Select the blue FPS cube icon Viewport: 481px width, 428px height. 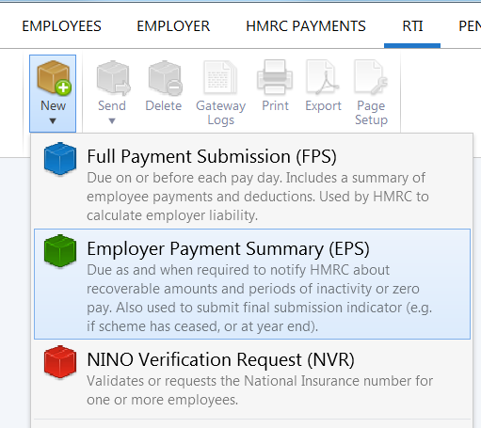tap(60, 158)
